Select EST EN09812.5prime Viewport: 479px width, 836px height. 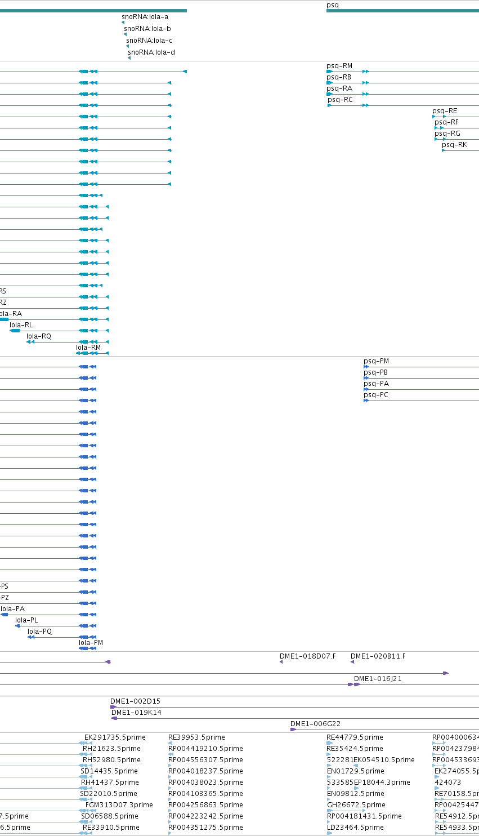coord(355,794)
